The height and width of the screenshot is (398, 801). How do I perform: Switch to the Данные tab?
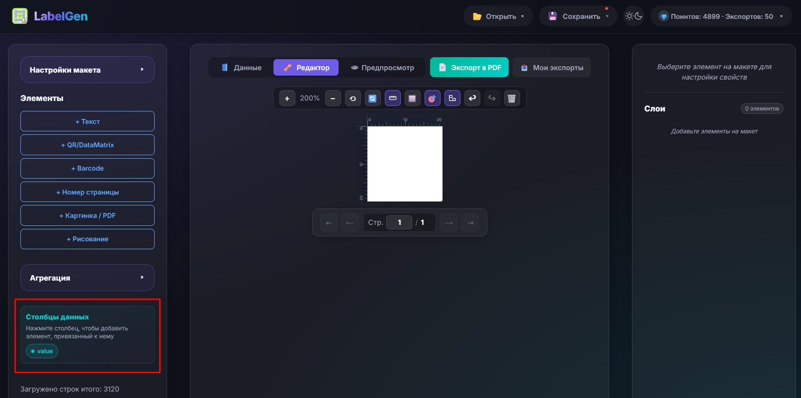tap(242, 68)
